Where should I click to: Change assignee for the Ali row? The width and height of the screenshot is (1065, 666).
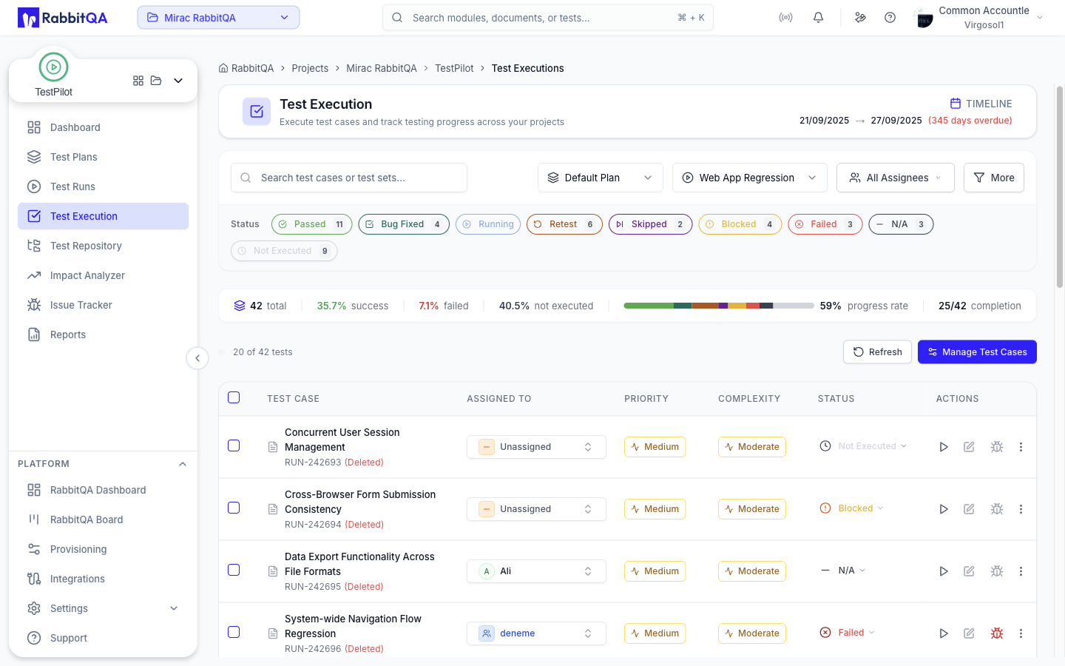tap(536, 571)
